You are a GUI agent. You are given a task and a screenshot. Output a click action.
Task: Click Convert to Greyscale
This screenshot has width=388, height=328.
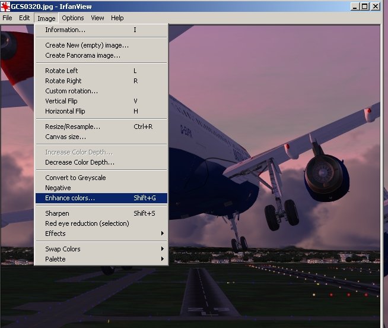tap(75, 178)
